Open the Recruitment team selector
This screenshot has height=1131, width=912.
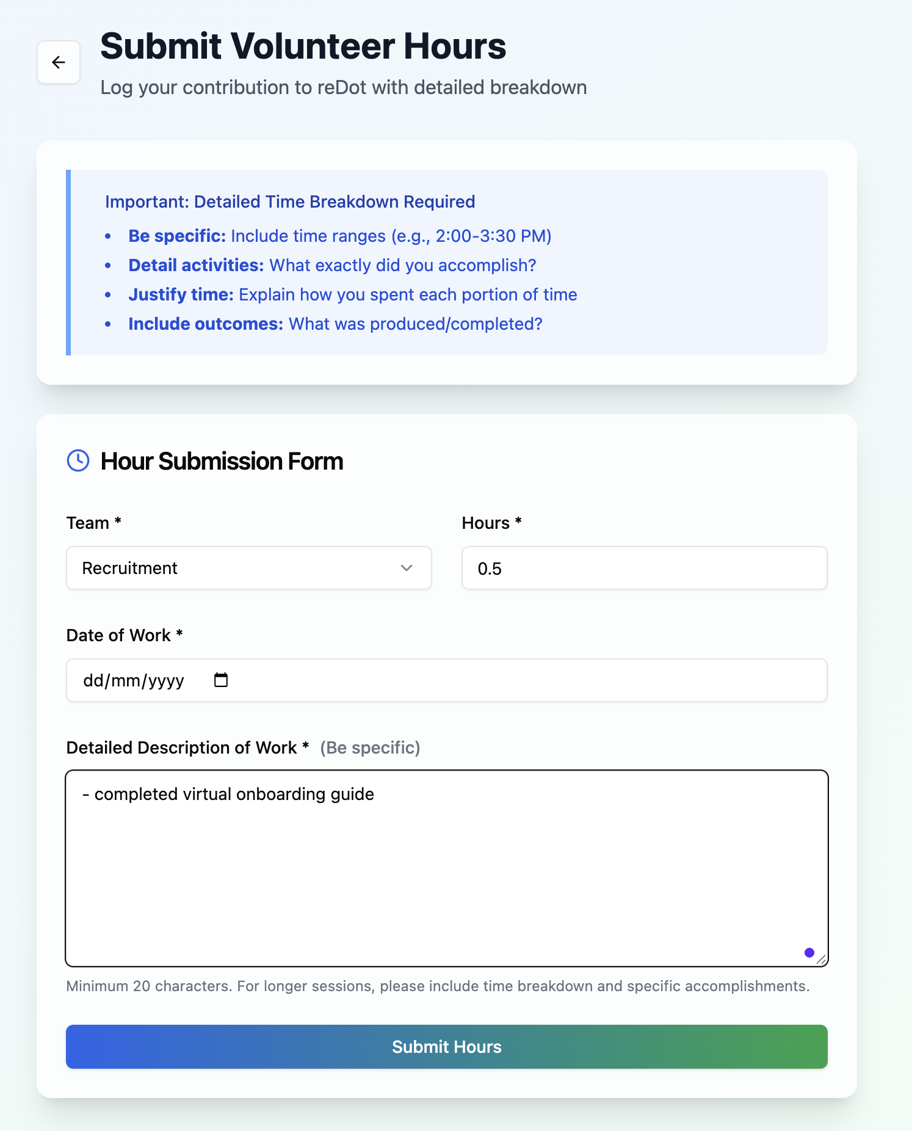tap(248, 568)
